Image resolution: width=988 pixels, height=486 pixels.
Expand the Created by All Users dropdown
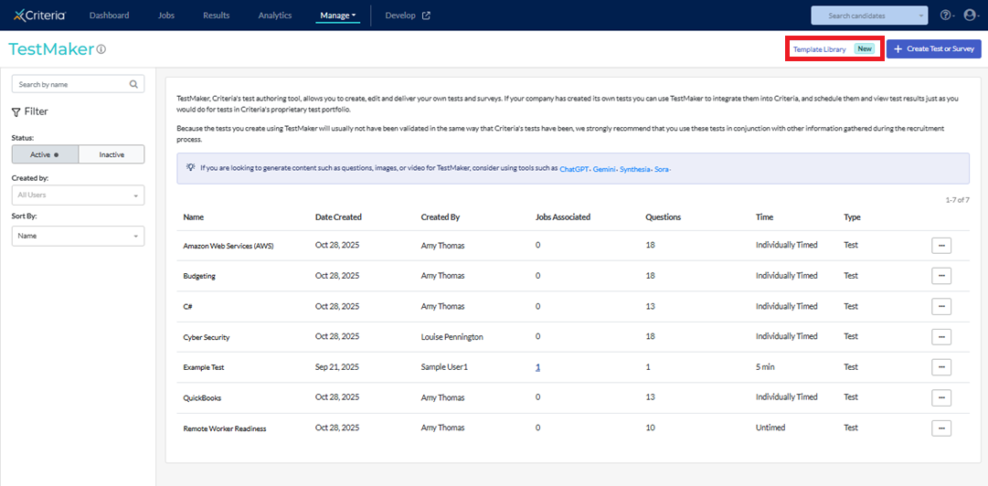pos(78,195)
